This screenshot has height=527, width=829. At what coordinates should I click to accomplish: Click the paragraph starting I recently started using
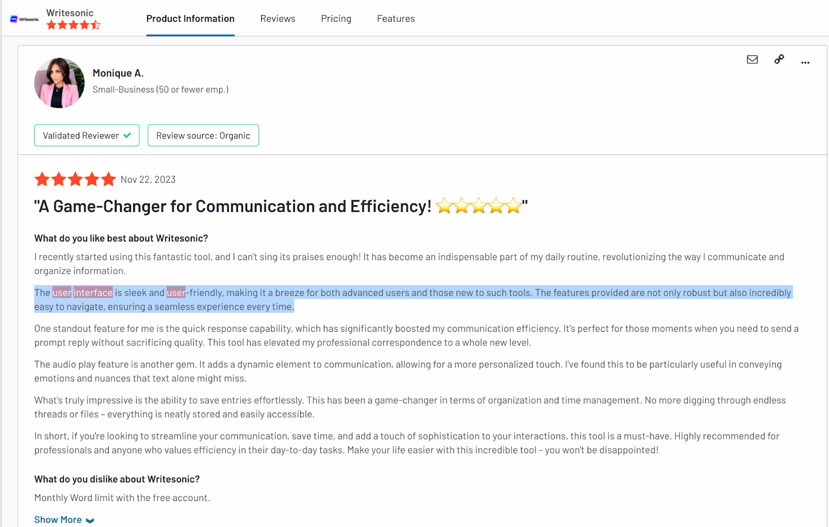point(409,264)
